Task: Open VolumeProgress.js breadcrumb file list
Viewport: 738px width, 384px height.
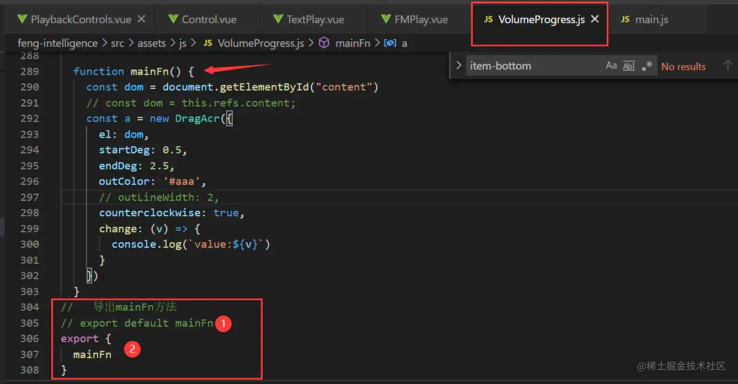Action: click(261, 43)
